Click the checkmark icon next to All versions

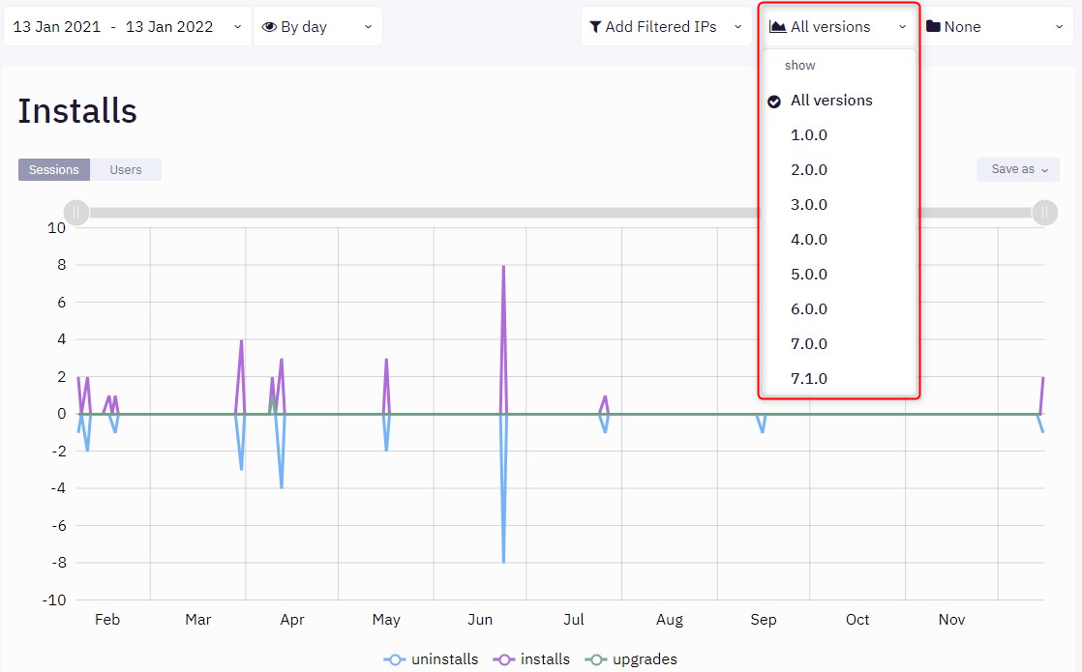pos(774,102)
